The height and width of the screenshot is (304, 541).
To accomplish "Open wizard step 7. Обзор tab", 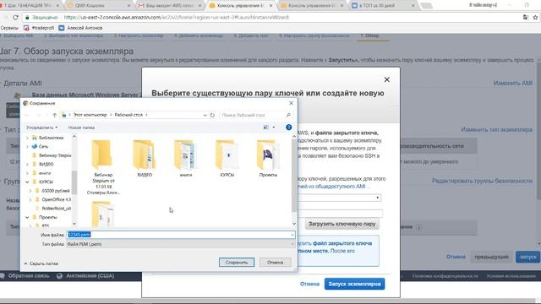I will [x=370, y=35].
